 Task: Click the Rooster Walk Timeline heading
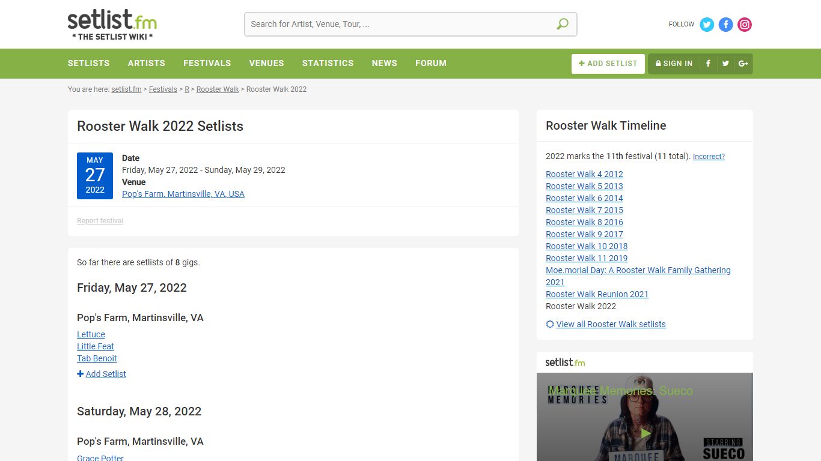tap(606, 125)
